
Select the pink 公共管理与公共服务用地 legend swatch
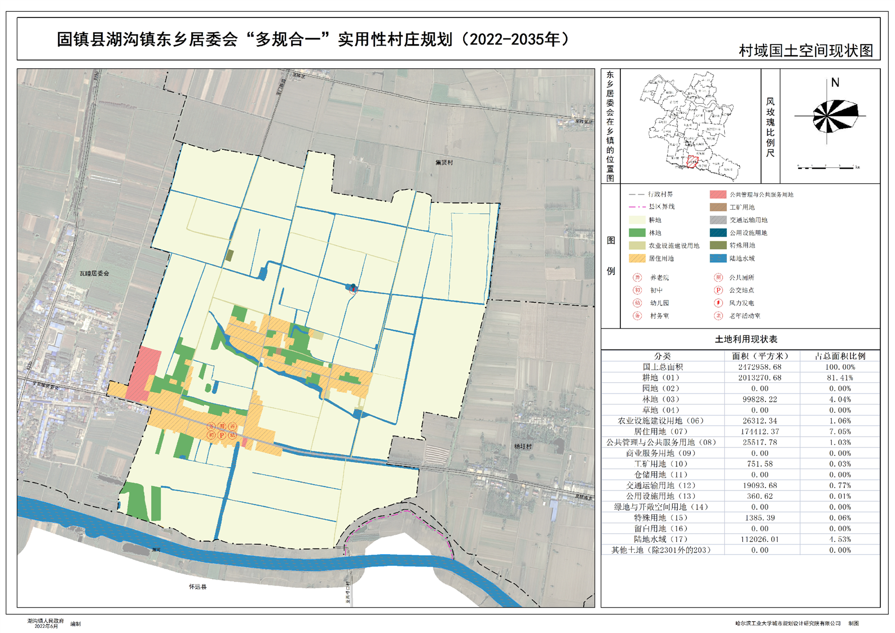(718, 194)
